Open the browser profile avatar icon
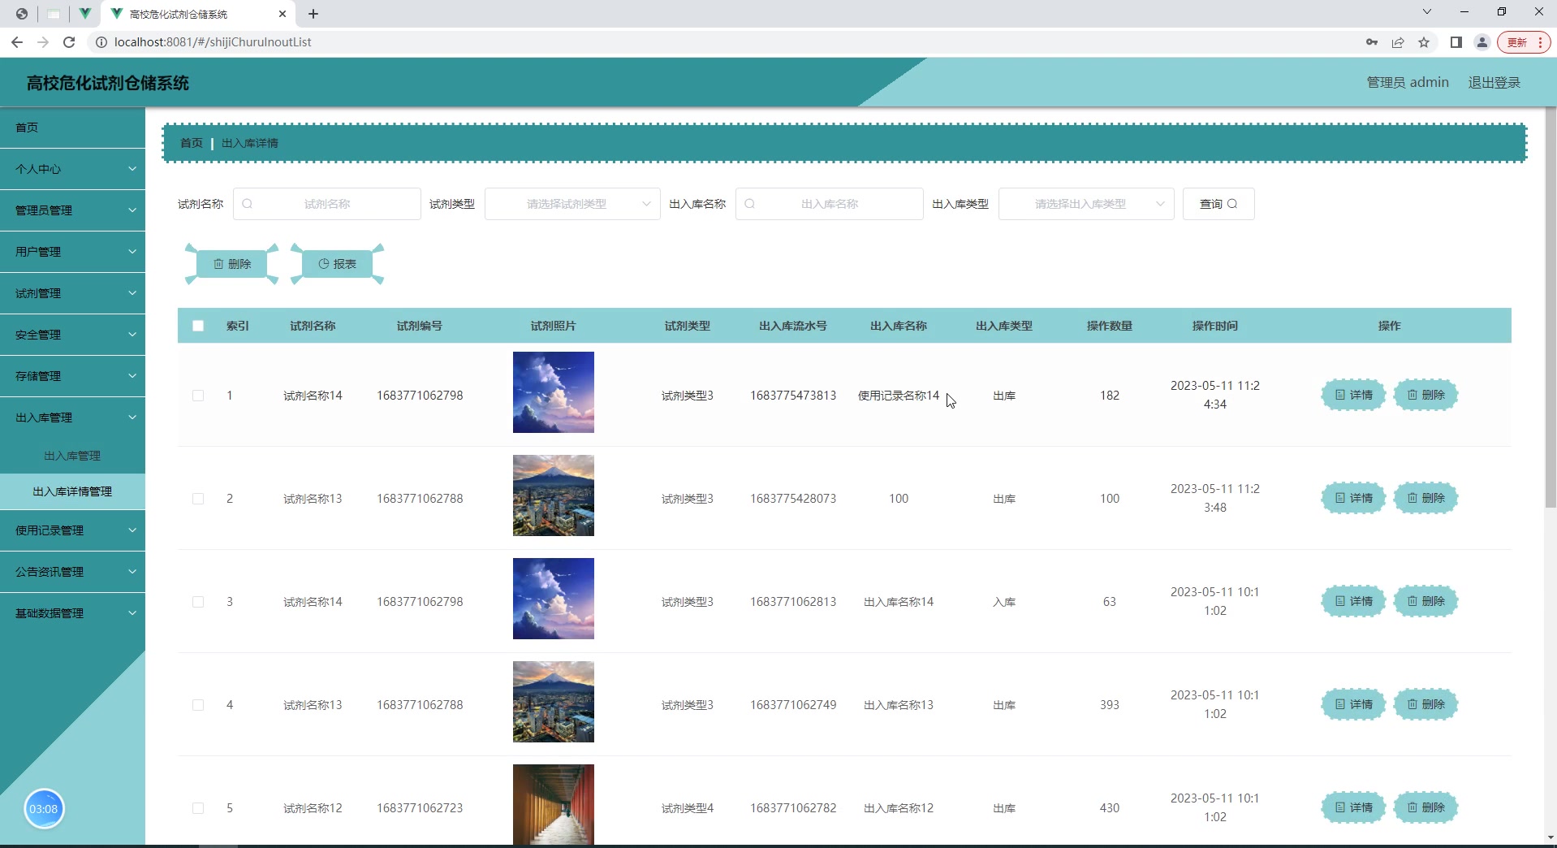The image size is (1557, 848). point(1482,42)
